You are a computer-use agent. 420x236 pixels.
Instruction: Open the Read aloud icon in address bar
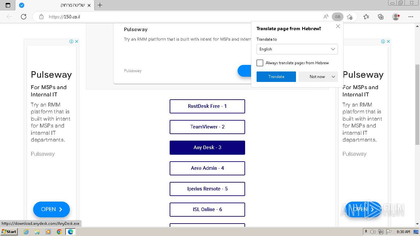[x=326, y=17]
